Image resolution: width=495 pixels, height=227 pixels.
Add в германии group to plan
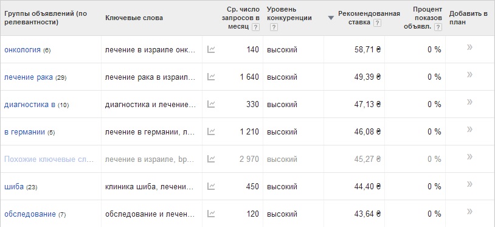(469, 130)
